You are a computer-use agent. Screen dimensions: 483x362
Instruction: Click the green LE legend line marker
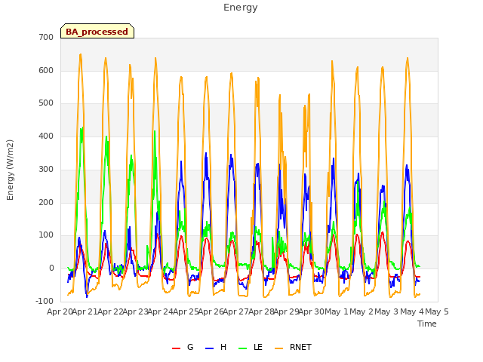point(243,348)
